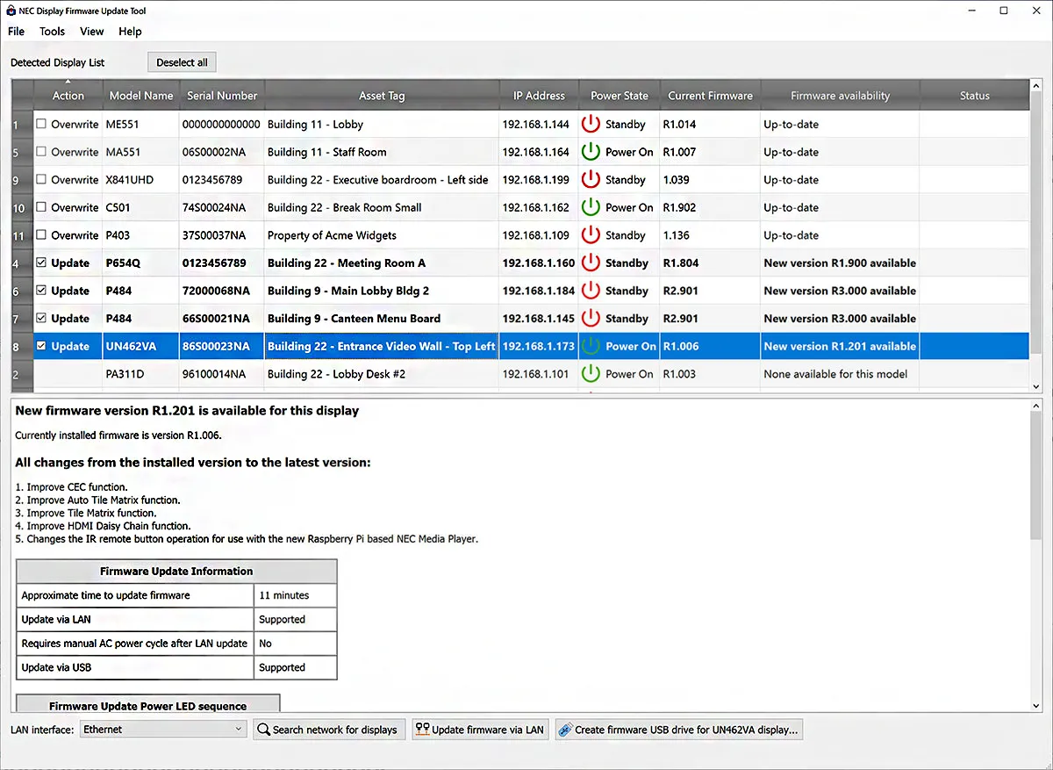This screenshot has height=770, width=1053.
Task: Check the Overwrite box for P403
Action: point(41,235)
